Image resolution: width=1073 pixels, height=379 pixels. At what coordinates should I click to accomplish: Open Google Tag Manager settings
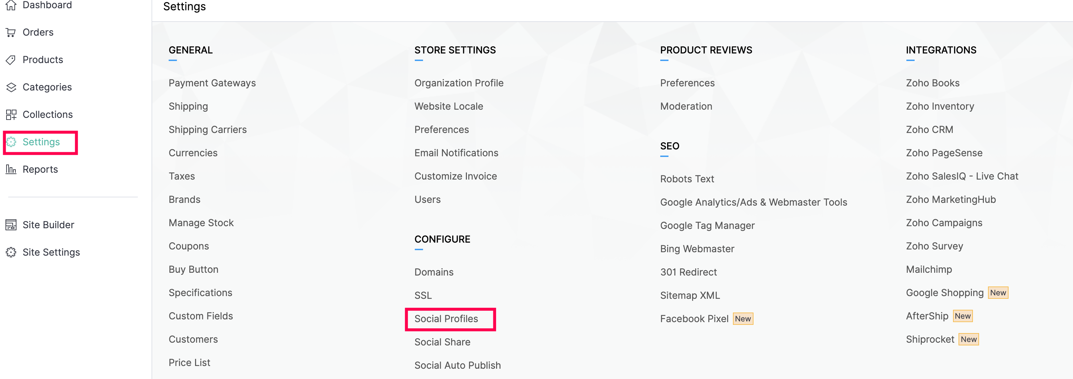(707, 226)
